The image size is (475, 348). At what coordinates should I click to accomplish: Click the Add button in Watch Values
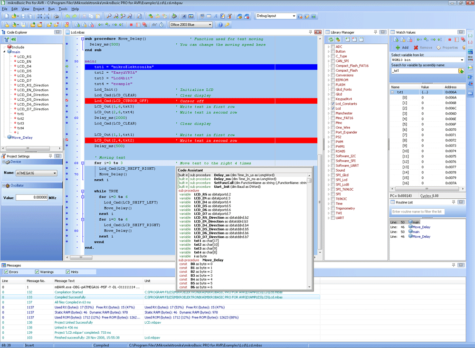(401, 48)
